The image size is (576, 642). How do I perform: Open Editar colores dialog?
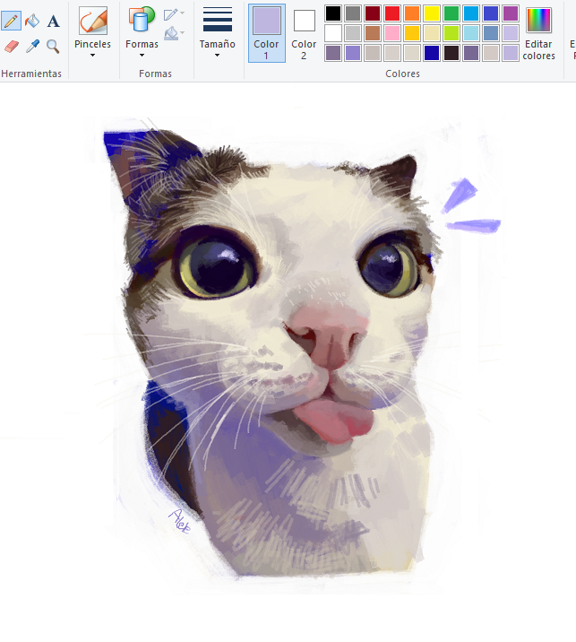[x=538, y=33]
